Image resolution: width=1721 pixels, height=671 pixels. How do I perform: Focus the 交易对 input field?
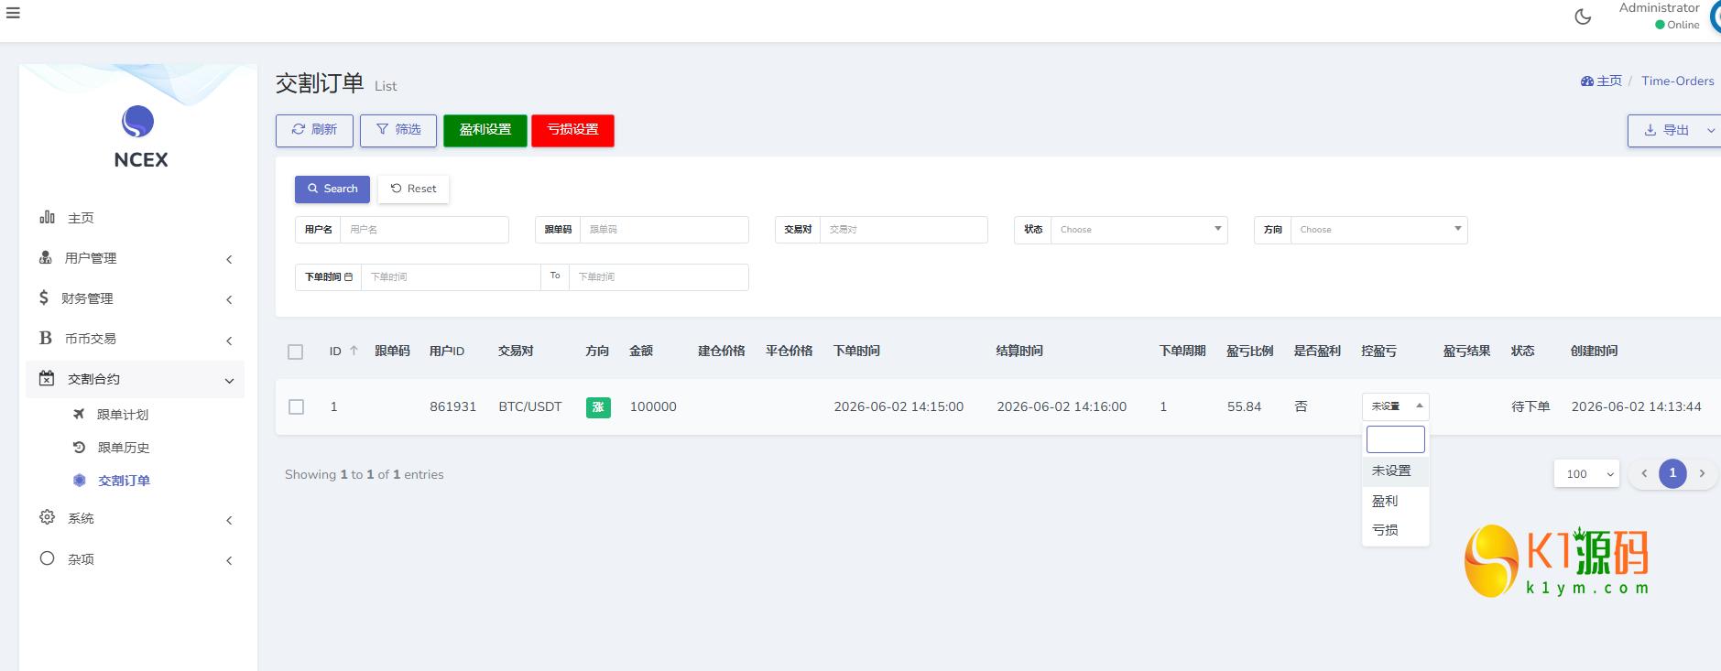904,230
